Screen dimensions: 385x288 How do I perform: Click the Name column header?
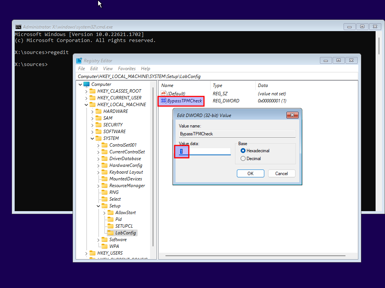(167, 85)
